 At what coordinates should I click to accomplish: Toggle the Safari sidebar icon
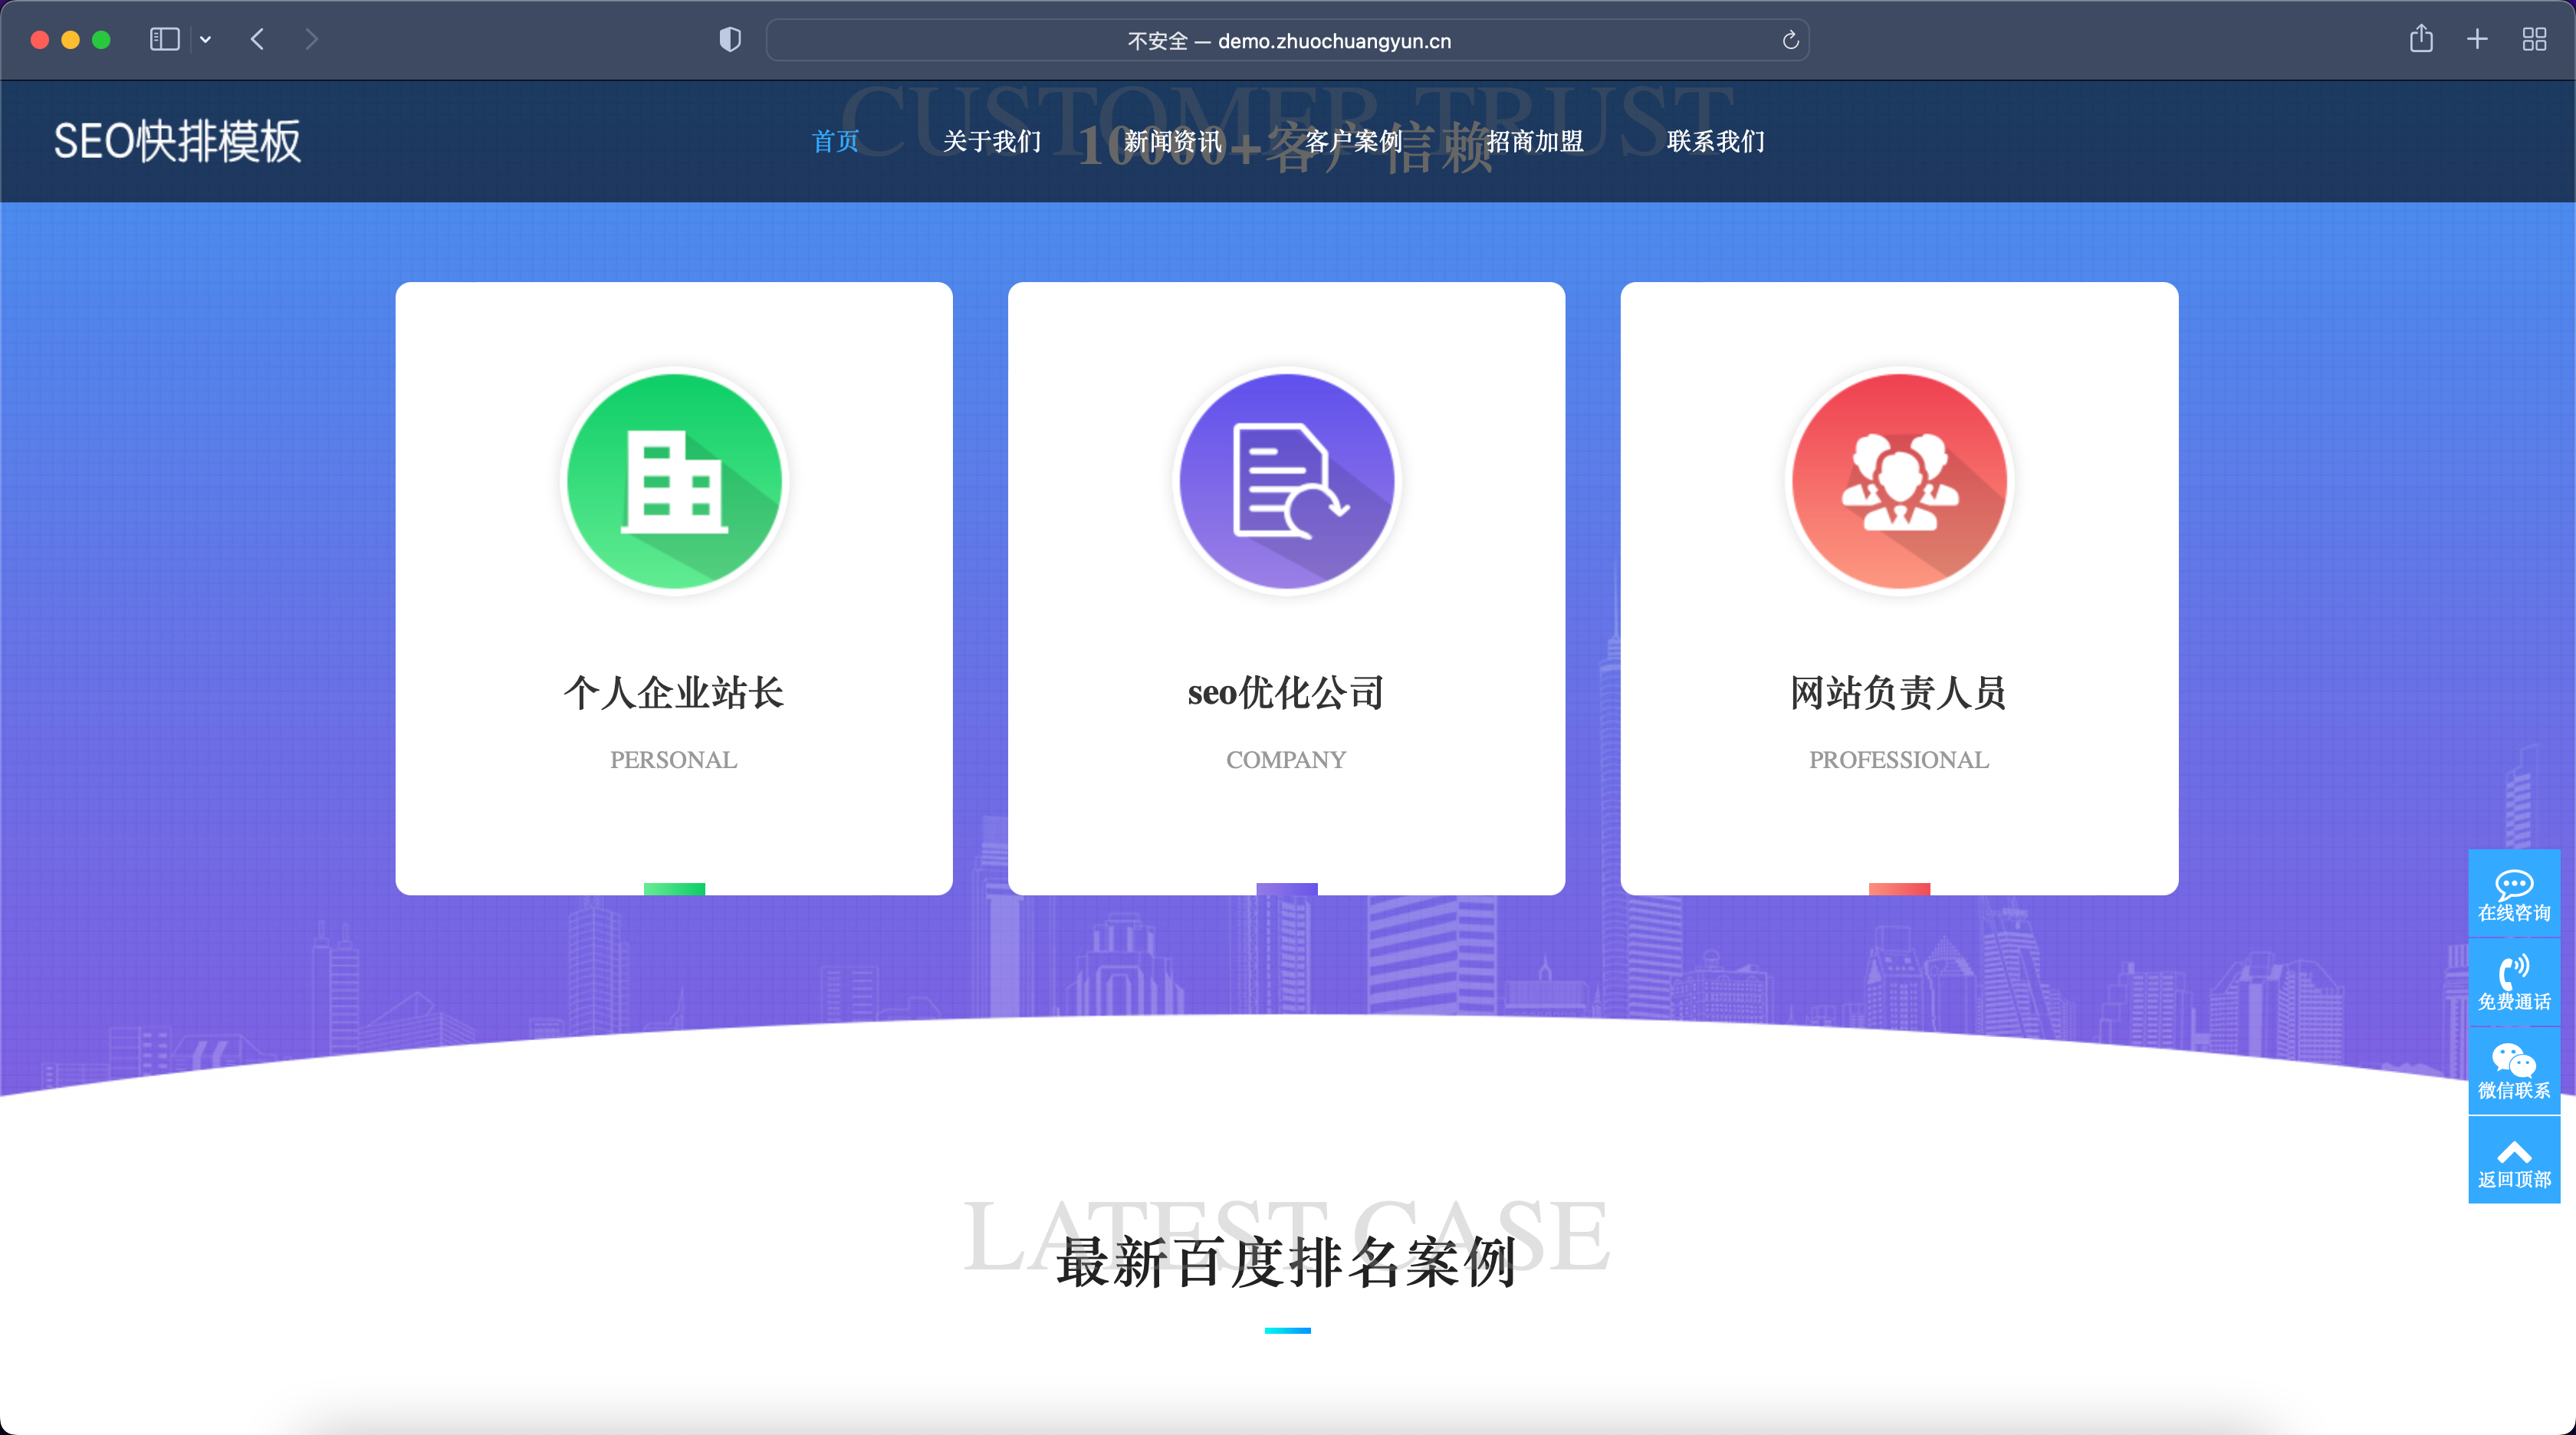164,40
